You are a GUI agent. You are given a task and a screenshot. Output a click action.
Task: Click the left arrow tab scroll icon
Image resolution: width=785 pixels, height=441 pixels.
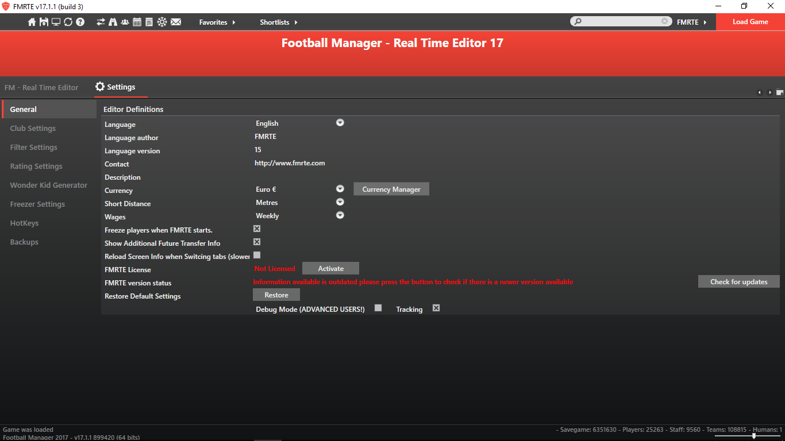click(759, 92)
